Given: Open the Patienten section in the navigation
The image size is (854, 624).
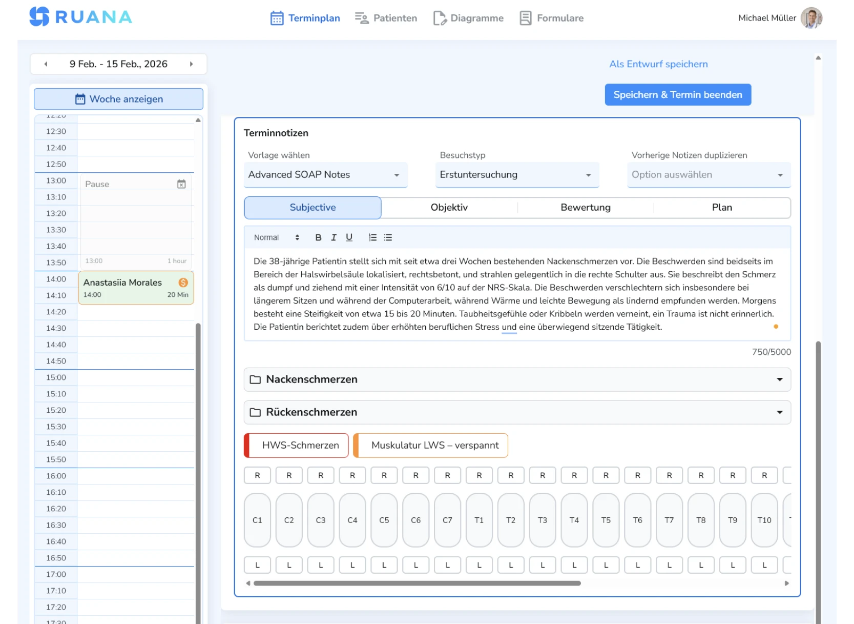Looking at the screenshot, I should [386, 18].
